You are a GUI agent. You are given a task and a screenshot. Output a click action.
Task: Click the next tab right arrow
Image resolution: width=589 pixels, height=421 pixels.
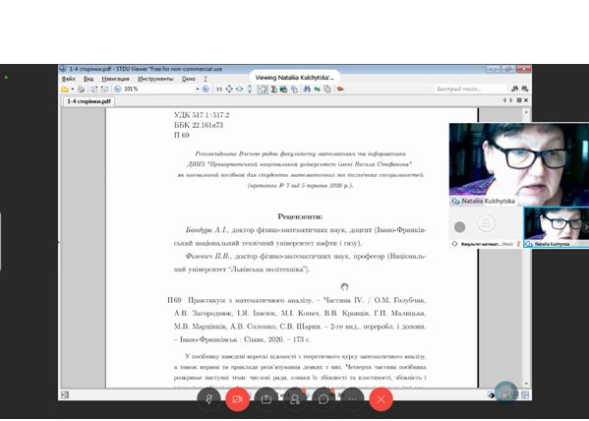511,100
